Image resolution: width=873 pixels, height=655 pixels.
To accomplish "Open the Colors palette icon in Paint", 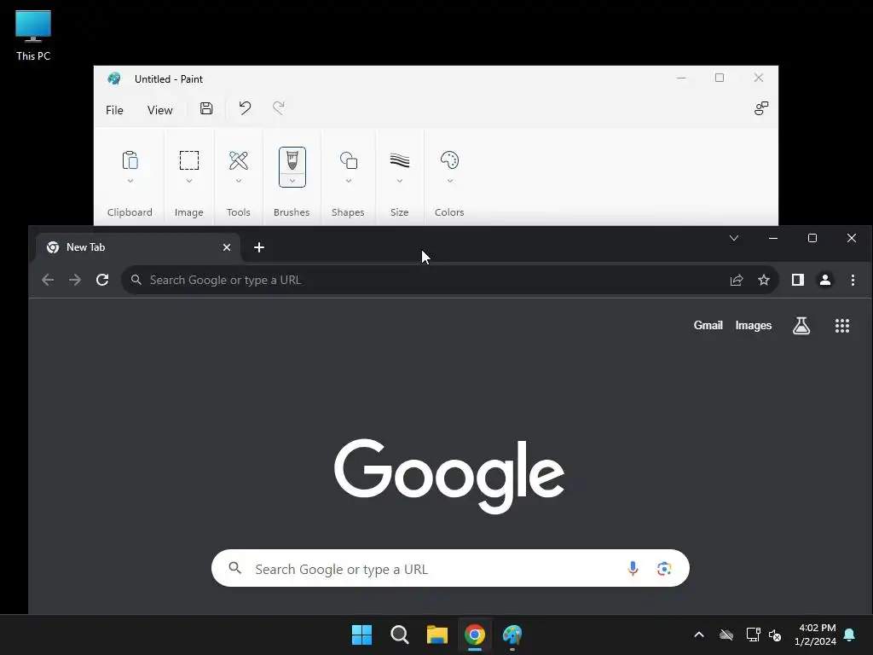I will coord(449,160).
